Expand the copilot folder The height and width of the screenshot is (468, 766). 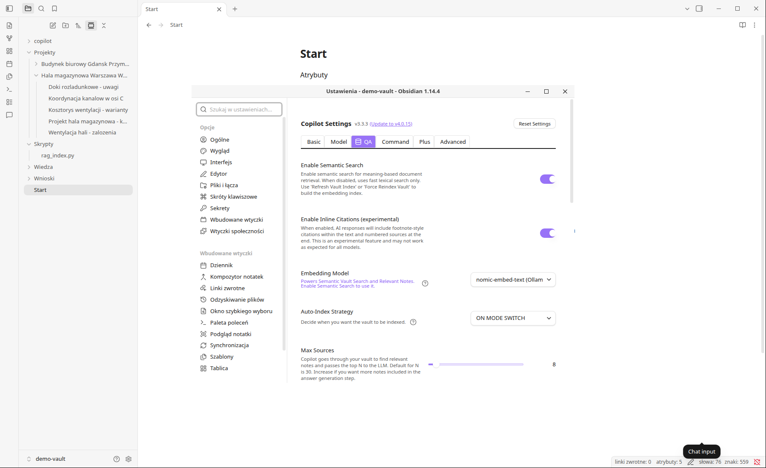tap(29, 41)
